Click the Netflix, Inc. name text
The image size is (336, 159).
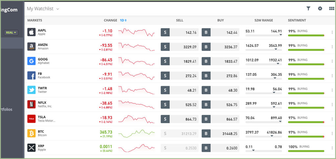[x=45, y=106]
